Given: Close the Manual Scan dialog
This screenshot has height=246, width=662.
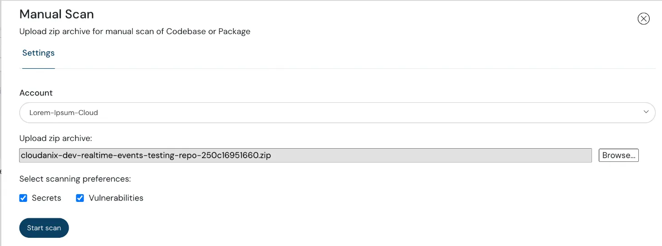Looking at the screenshot, I should (x=643, y=19).
